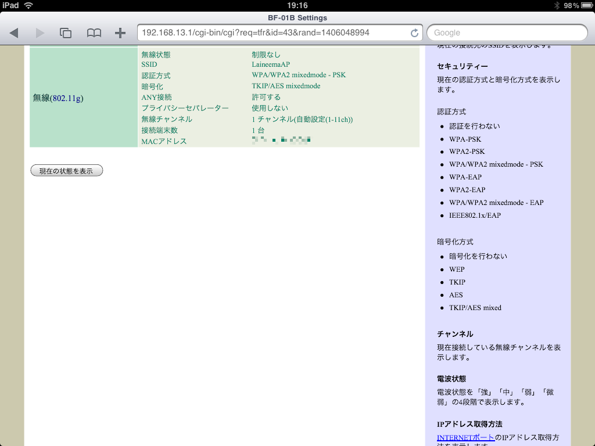Screen dimensions: 595x446
Task: Tap the Bluetooth status icon
Action: [557, 5]
